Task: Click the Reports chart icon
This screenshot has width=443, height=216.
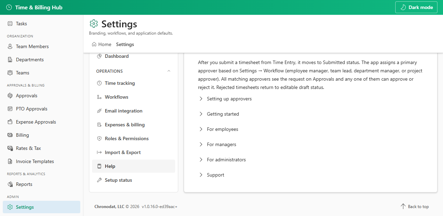Action: click(x=10, y=184)
